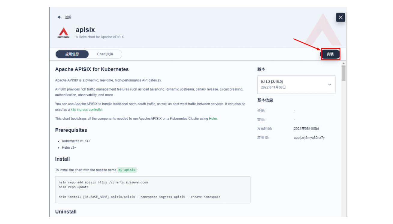Click the 'Helm v3+' list item
Image resolution: width=393 pixels, height=224 pixels.
point(69,148)
